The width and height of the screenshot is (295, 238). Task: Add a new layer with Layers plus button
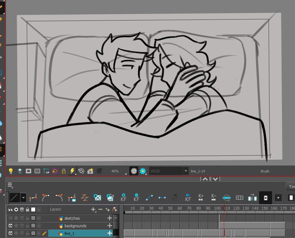click(93, 209)
